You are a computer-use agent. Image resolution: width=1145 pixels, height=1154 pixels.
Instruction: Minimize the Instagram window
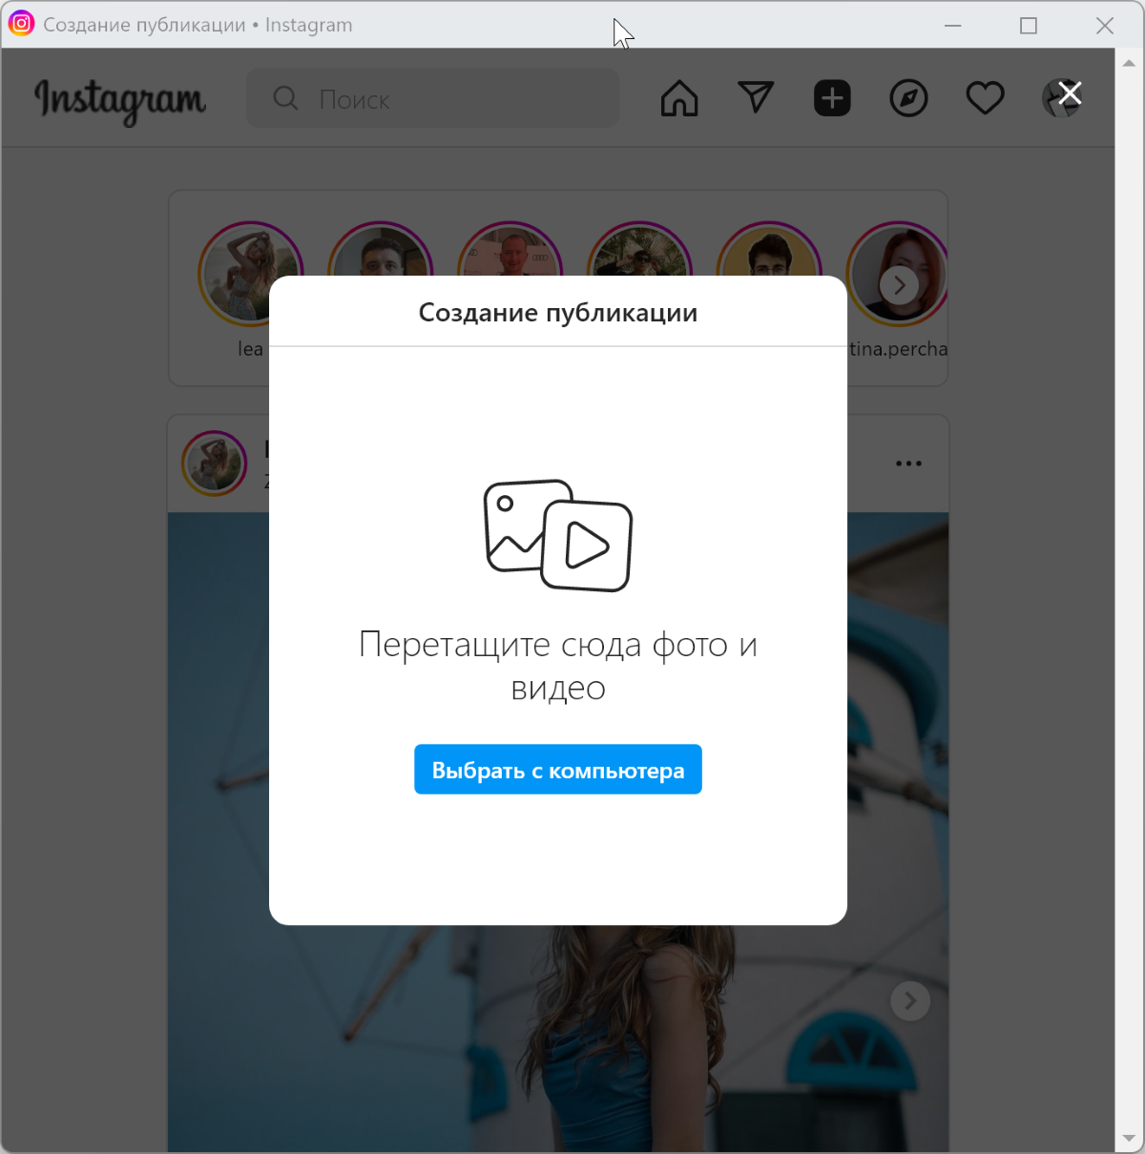coord(952,25)
